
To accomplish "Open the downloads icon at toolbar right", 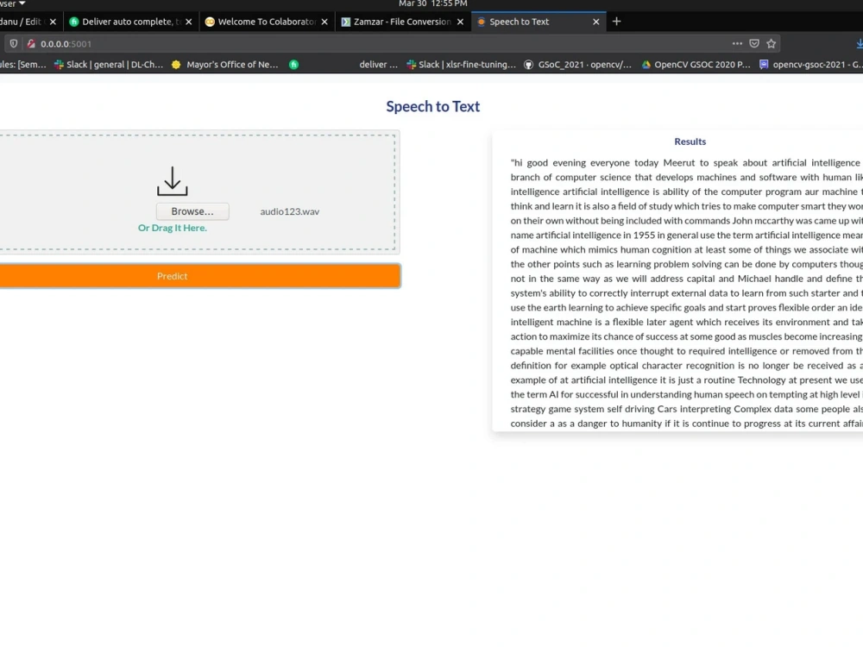I will click(x=857, y=43).
